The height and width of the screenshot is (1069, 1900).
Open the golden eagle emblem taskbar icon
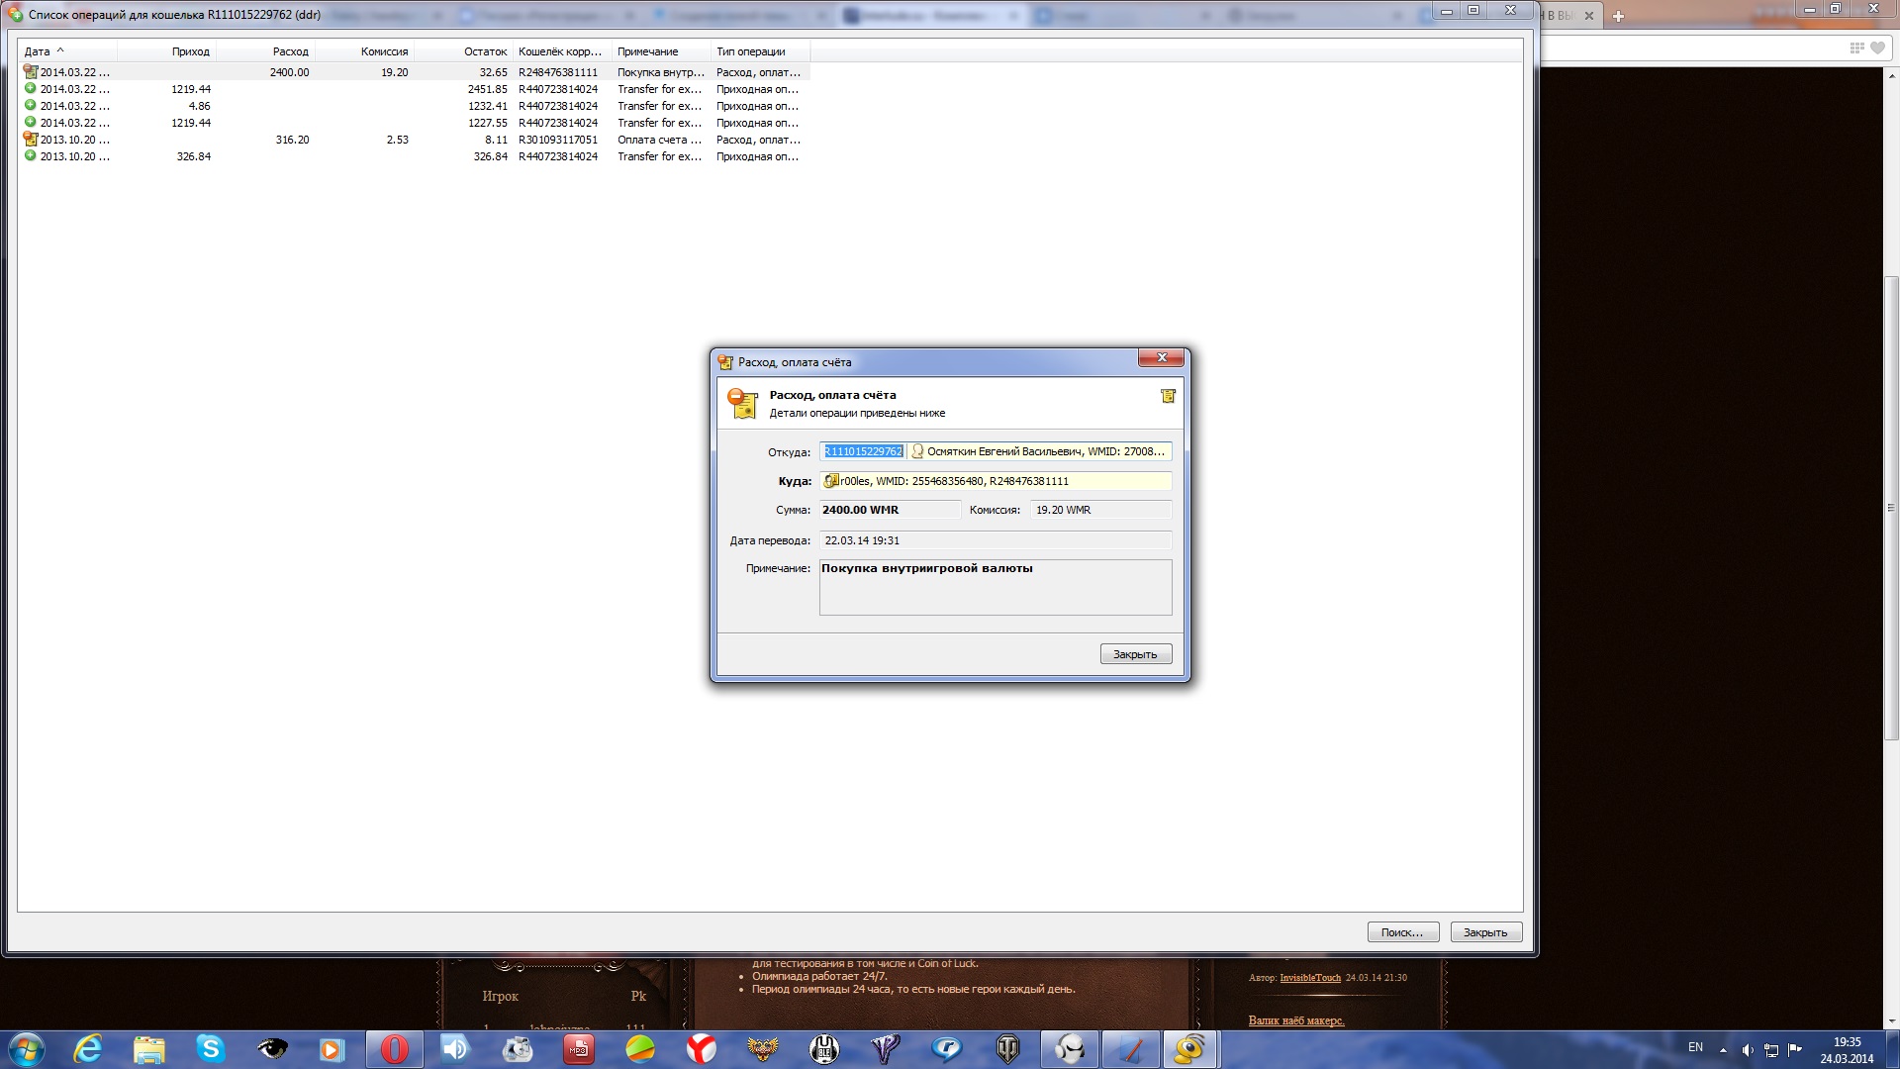[762, 1049]
